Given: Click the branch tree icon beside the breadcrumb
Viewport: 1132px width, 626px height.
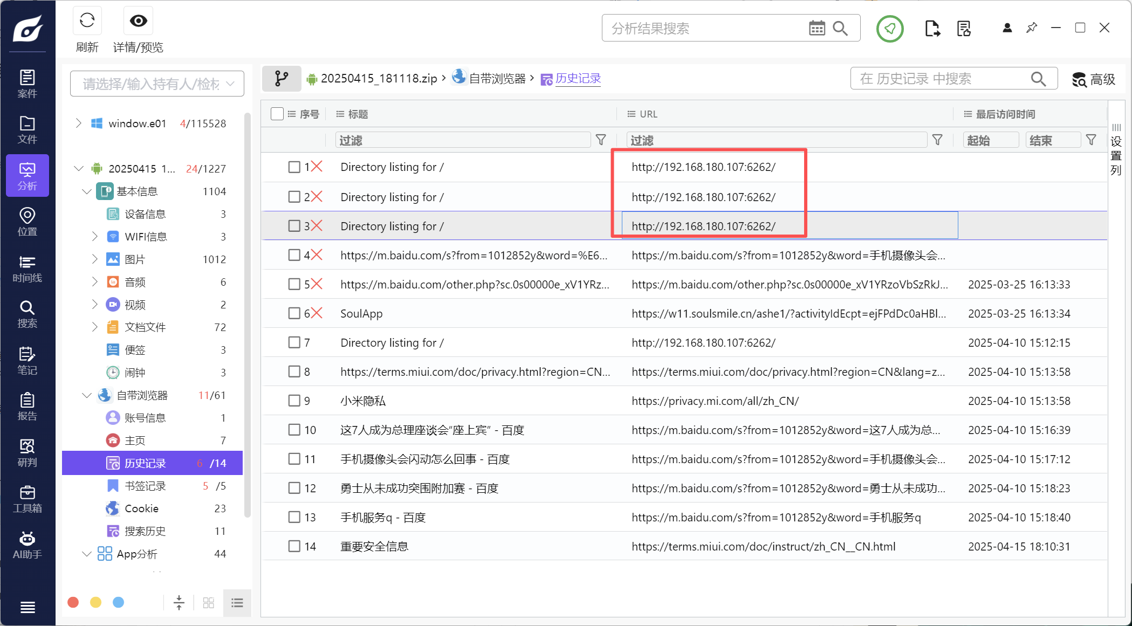Looking at the screenshot, I should [x=282, y=79].
